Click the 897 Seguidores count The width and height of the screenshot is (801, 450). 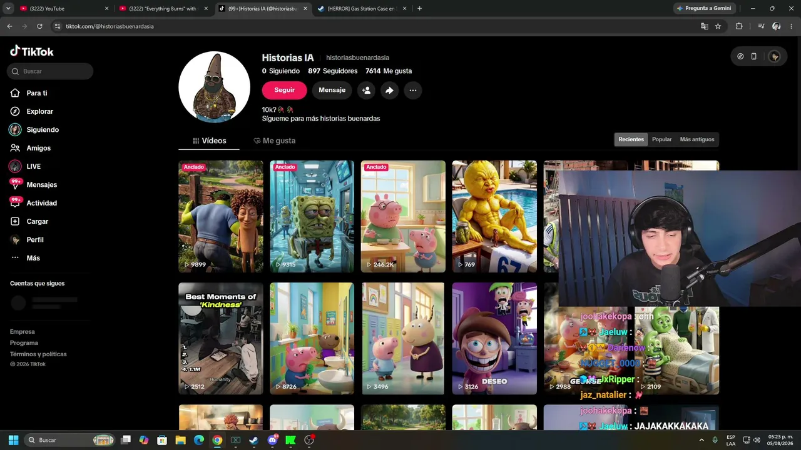click(332, 71)
